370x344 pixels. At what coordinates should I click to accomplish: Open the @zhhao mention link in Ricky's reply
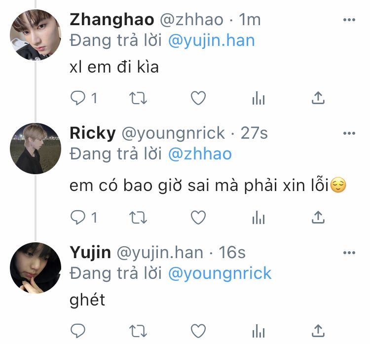pyautogui.click(x=200, y=154)
